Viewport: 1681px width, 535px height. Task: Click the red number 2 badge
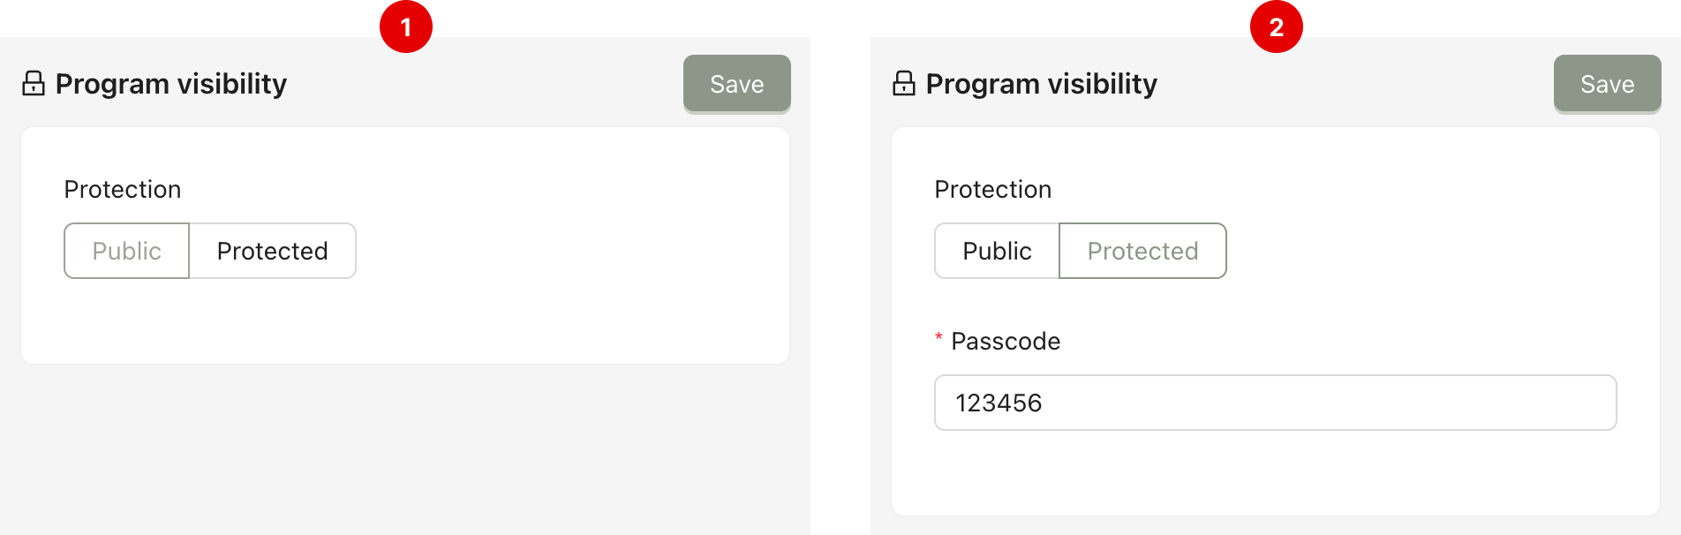tap(1277, 27)
